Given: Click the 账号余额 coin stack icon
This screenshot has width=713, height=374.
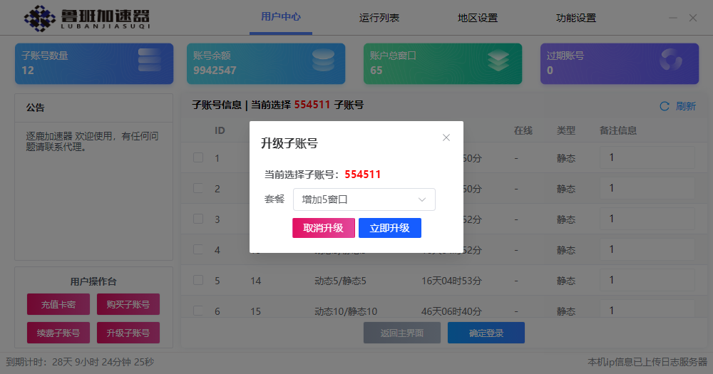Looking at the screenshot, I should (323, 61).
